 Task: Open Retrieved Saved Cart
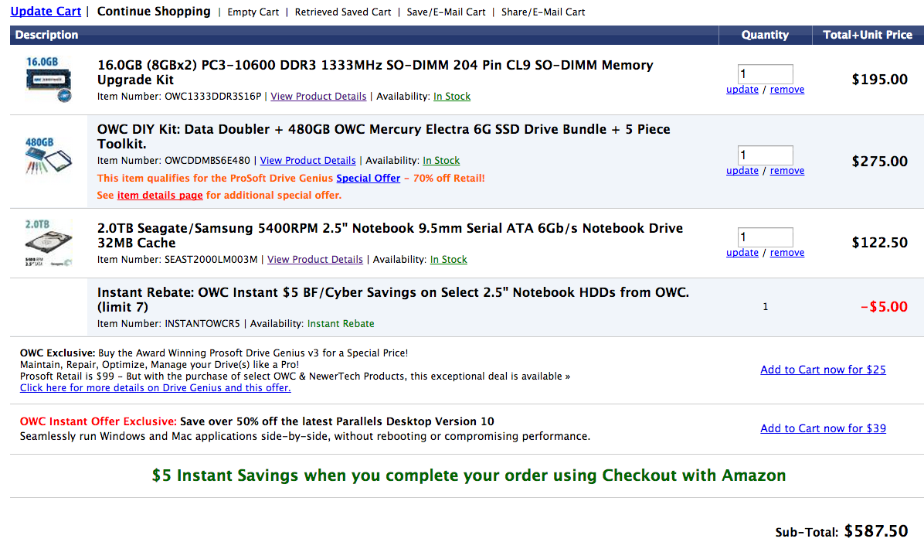(343, 12)
